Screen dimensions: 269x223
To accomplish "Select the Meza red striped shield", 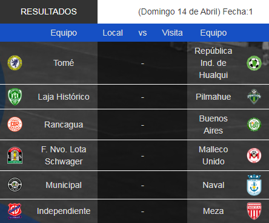I will tap(254, 211).
